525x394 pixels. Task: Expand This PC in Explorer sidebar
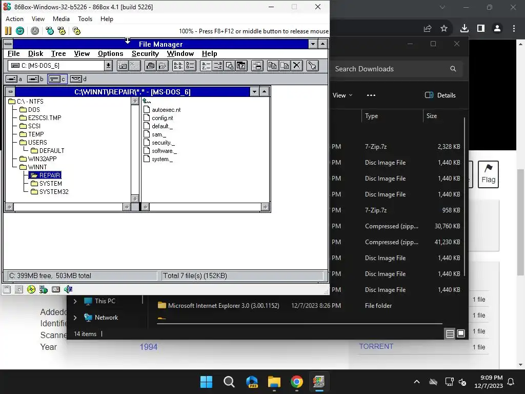(75, 301)
